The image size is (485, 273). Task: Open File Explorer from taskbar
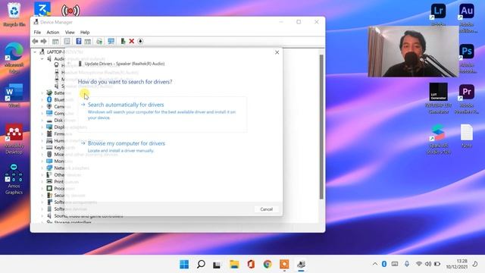click(234, 265)
